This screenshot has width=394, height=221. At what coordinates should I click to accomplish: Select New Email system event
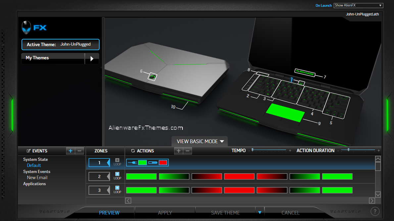[37, 177]
